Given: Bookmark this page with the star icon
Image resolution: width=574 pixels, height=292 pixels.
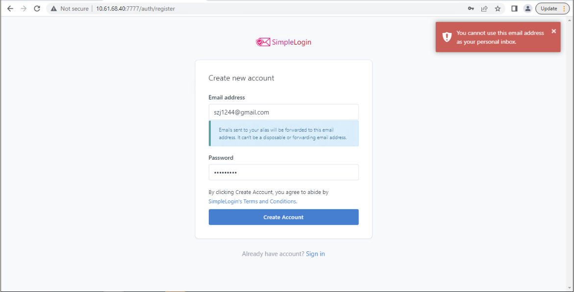Looking at the screenshot, I should click(x=498, y=8).
